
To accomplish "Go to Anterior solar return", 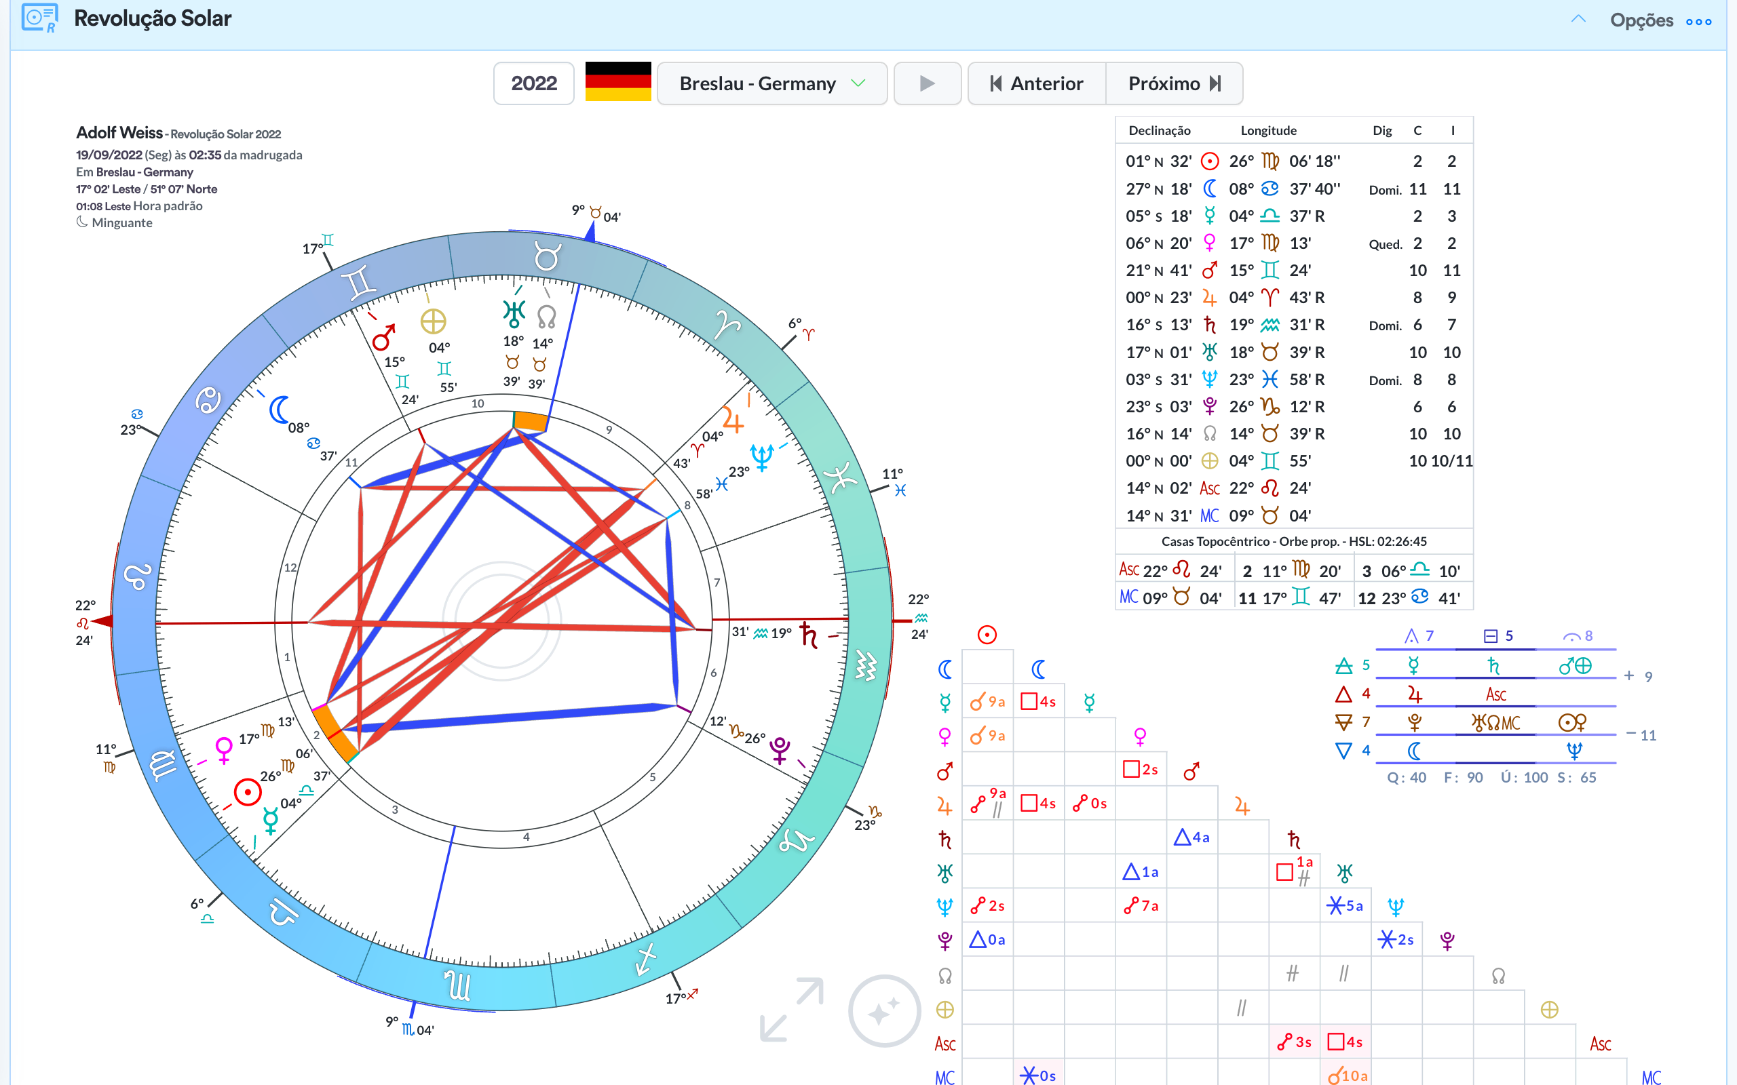I will pyautogui.click(x=1037, y=83).
